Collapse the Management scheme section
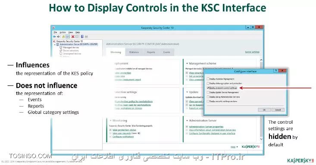Viewport: 316px width, 165px height. pos(187,64)
